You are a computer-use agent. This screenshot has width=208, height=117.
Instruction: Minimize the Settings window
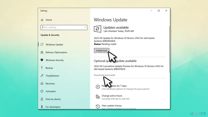pos(151,11)
